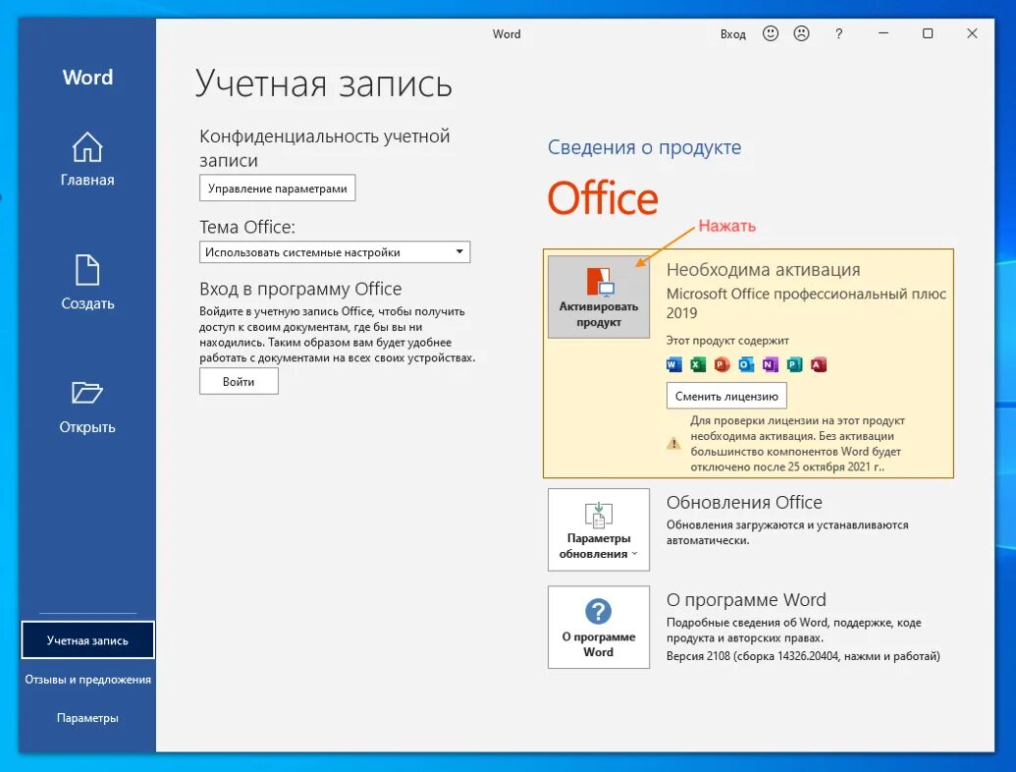Image resolution: width=1016 pixels, height=772 pixels.
Task: Go to the Главная home page
Action: pos(87,159)
